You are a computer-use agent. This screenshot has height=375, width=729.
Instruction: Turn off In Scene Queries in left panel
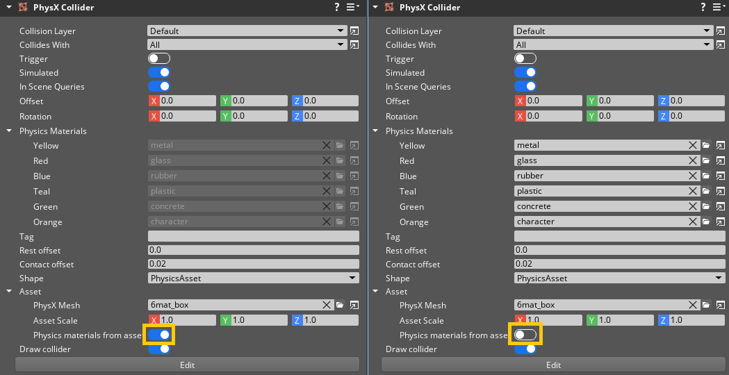point(159,86)
